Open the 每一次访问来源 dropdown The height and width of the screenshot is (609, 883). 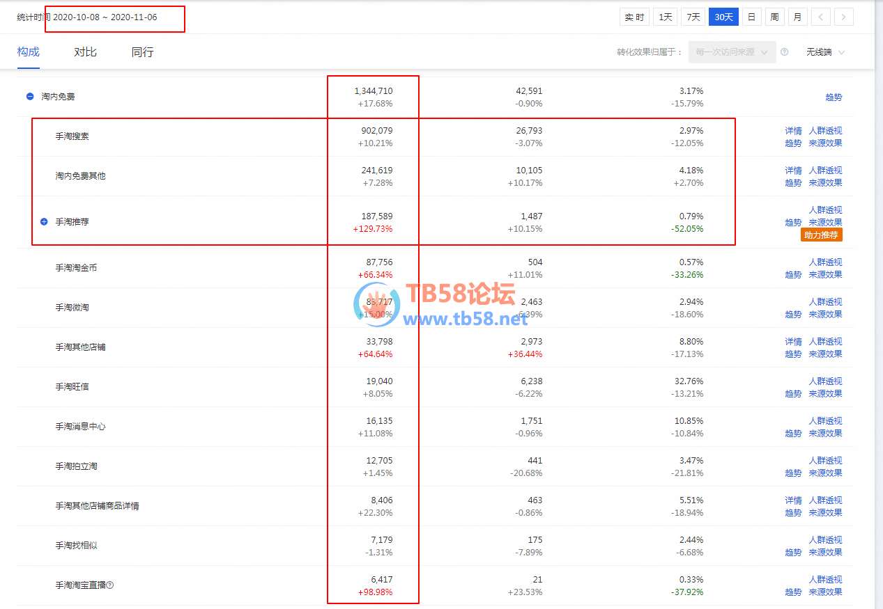(732, 52)
